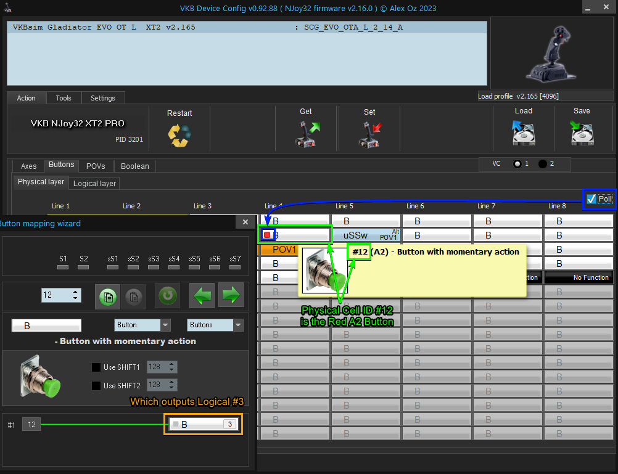Screen dimensions: 618x474
Task: Open the Buttons tab
Action: pos(62,165)
